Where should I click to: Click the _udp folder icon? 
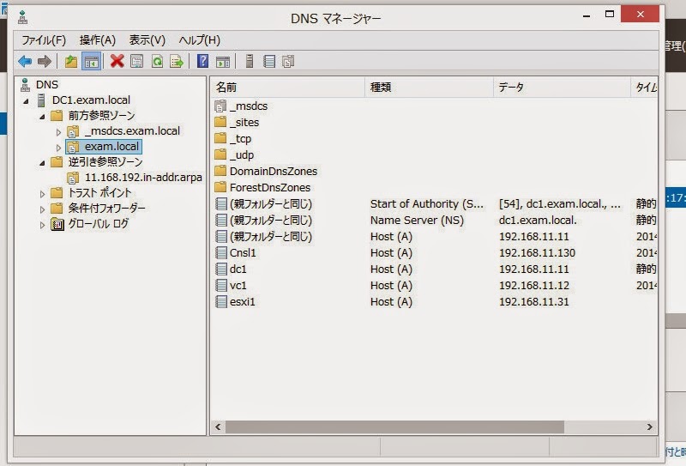[x=221, y=154]
